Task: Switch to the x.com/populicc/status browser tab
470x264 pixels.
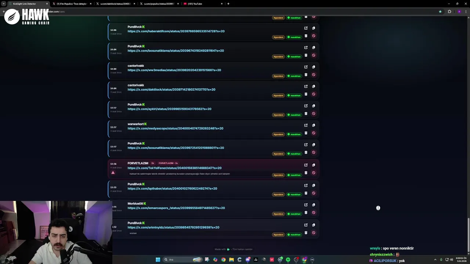Action: (x=159, y=4)
